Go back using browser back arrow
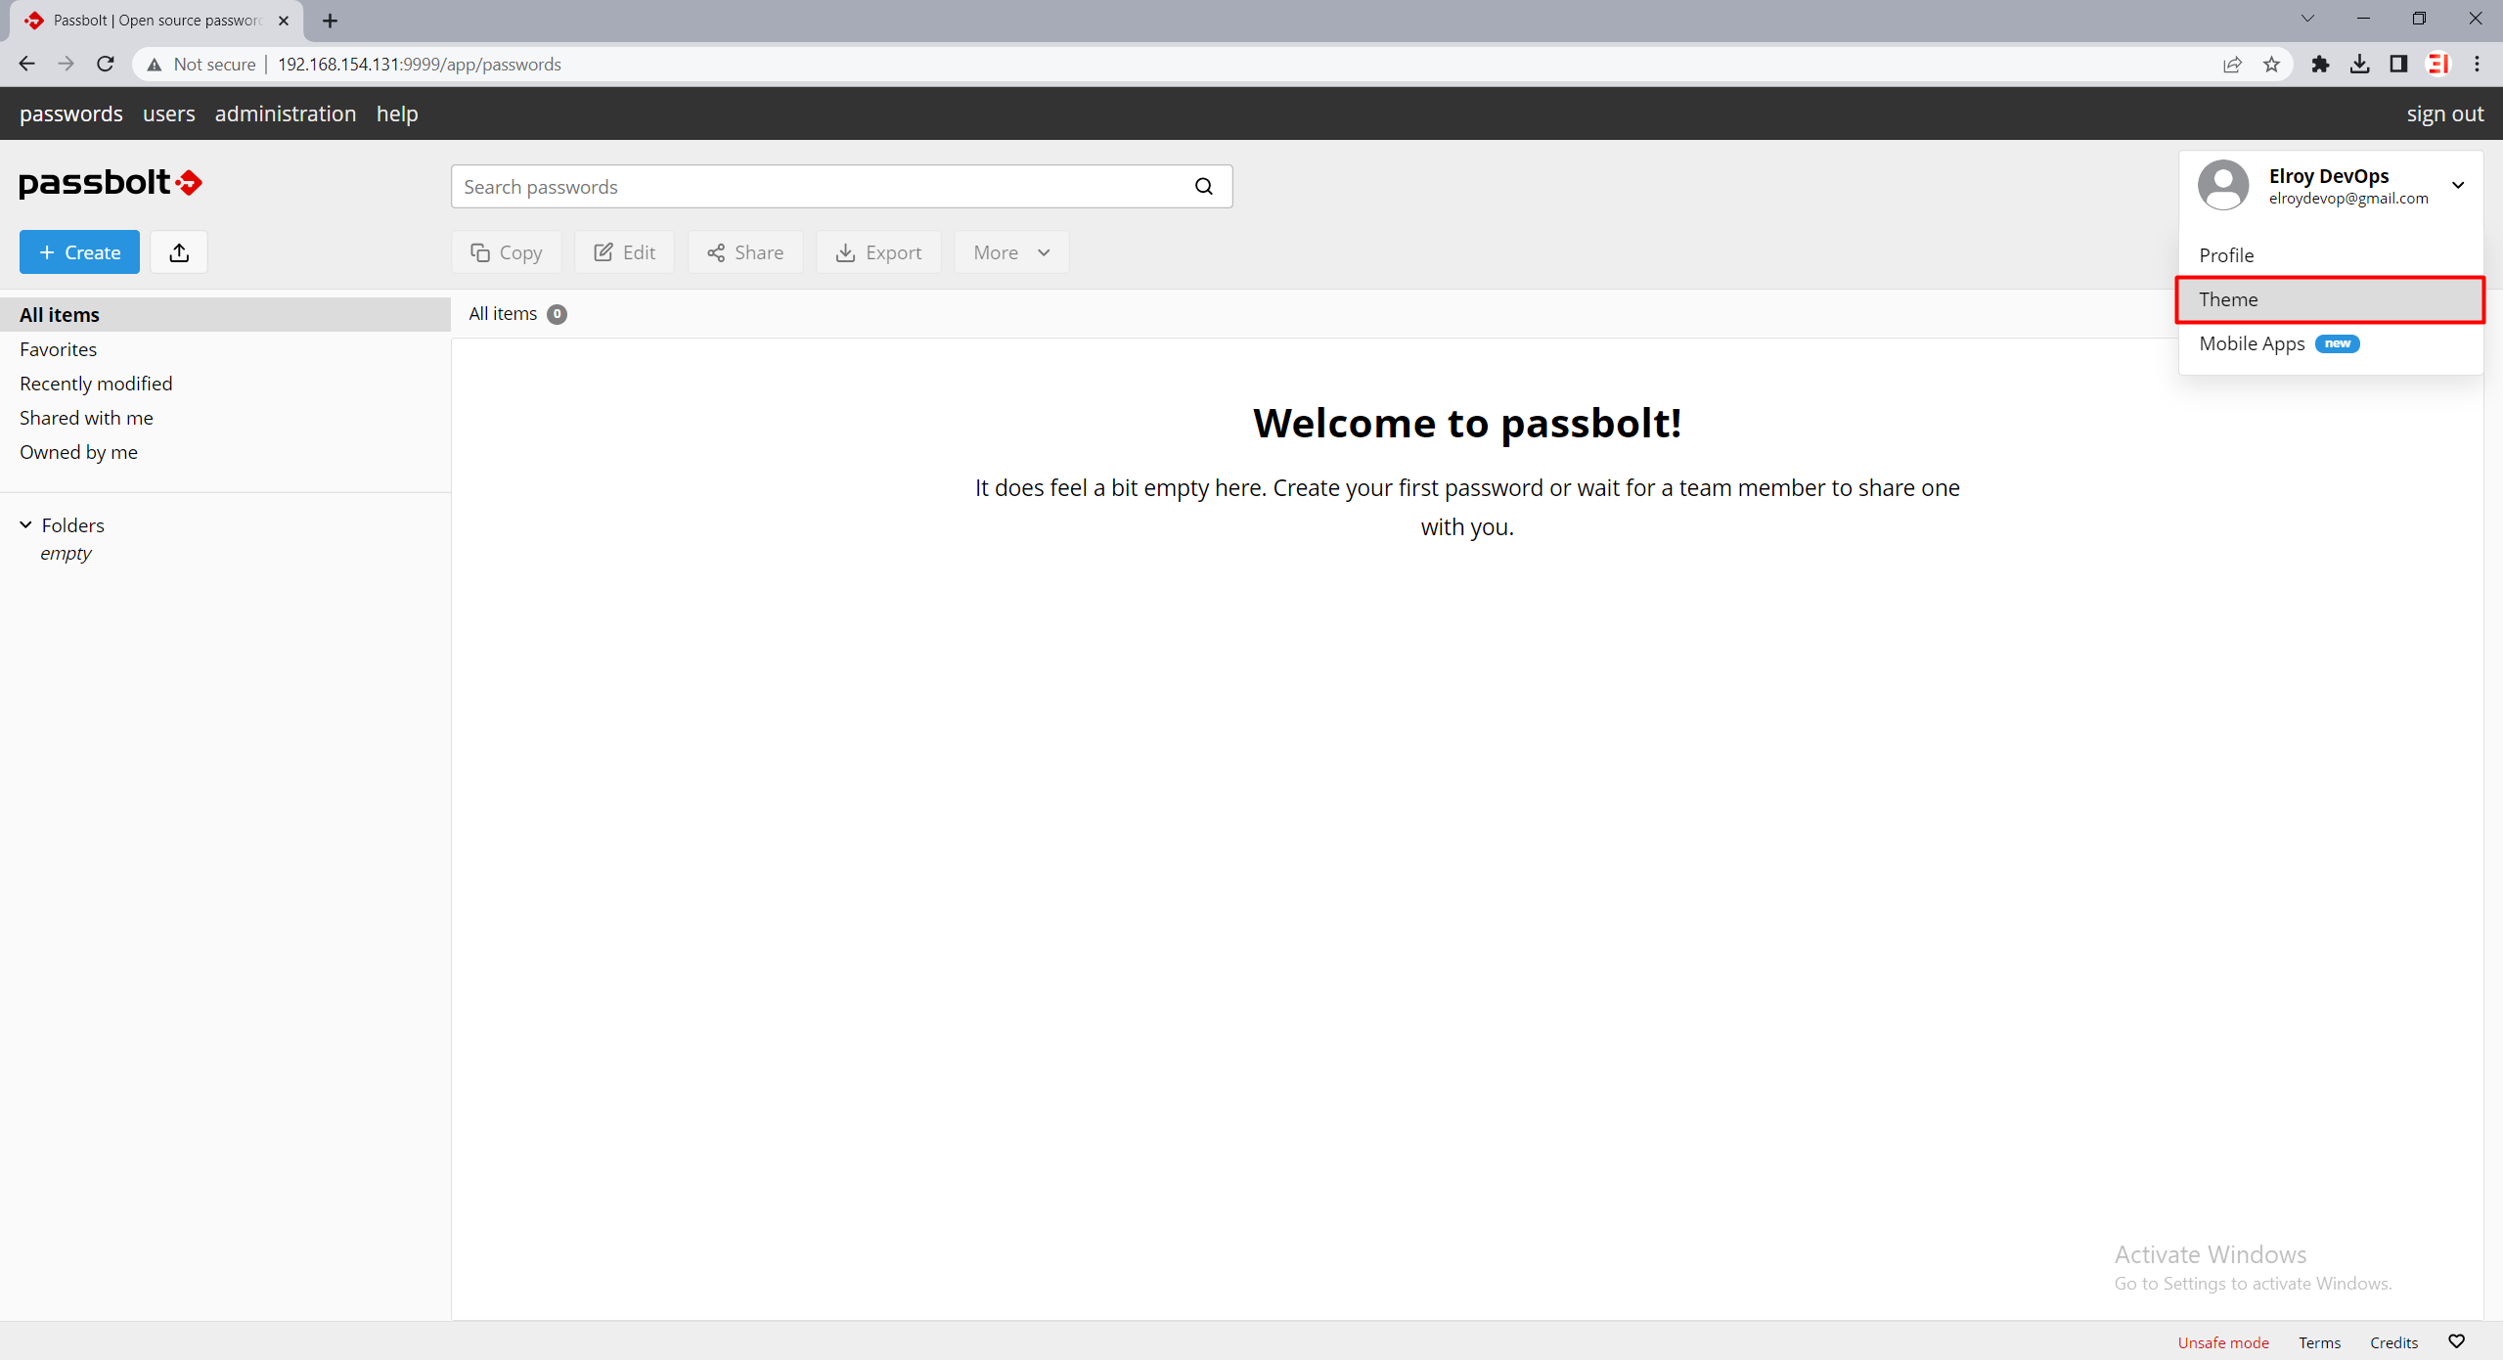Image resolution: width=2503 pixels, height=1360 pixels. click(27, 64)
